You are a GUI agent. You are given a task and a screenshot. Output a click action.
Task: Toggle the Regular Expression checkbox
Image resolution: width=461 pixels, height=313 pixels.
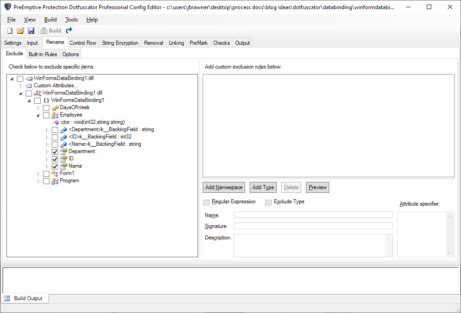pyautogui.click(x=206, y=202)
